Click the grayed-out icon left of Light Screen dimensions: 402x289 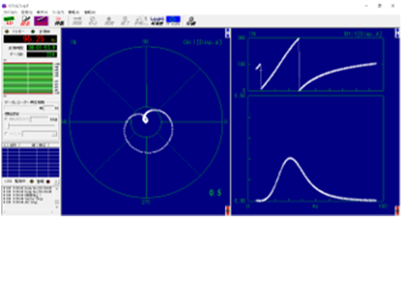pyautogui.click(x=141, y=21)
